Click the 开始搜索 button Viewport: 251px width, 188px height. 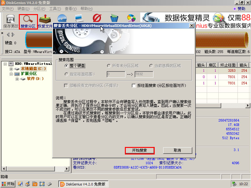(x=140, y=150)
